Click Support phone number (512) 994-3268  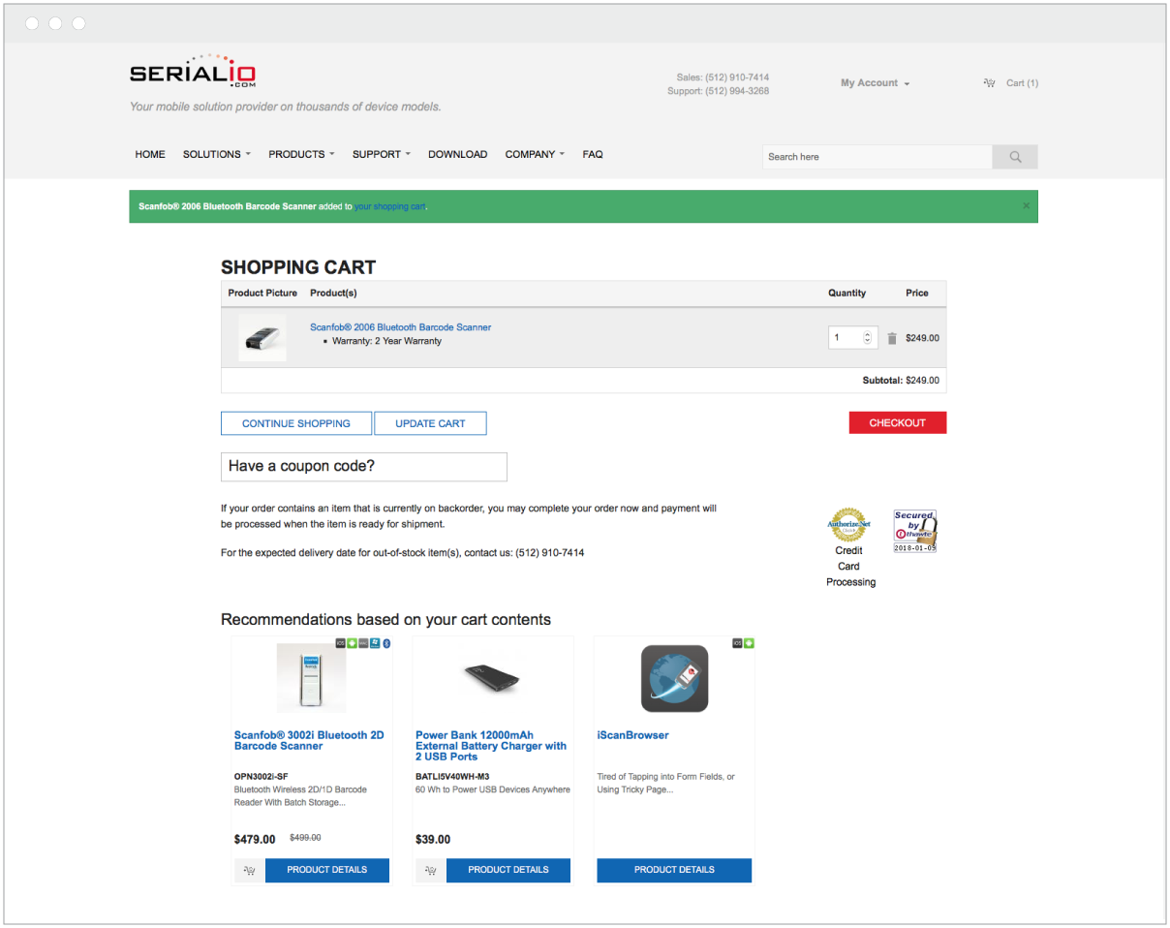point(737,91)
